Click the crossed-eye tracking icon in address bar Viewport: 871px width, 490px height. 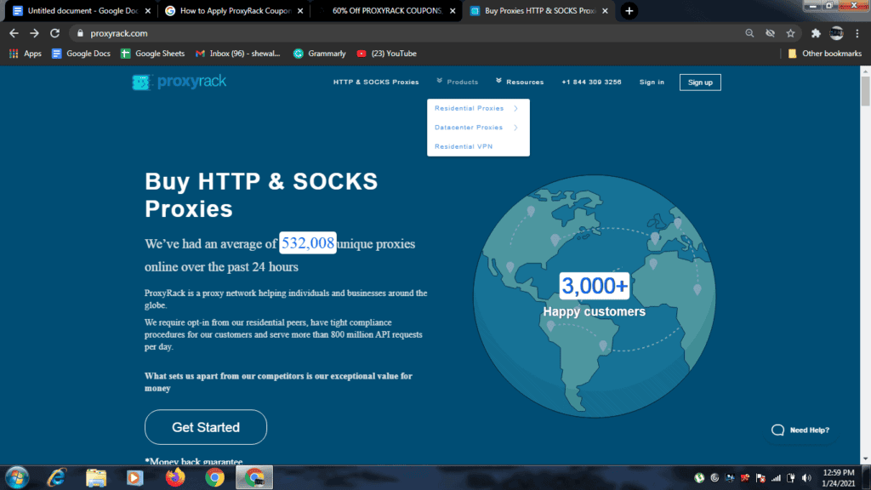770,33
